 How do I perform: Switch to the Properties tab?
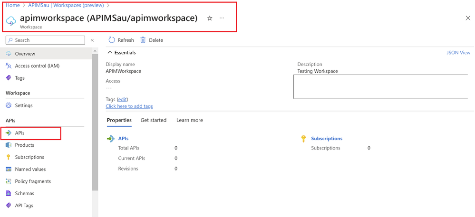point(119,120)
